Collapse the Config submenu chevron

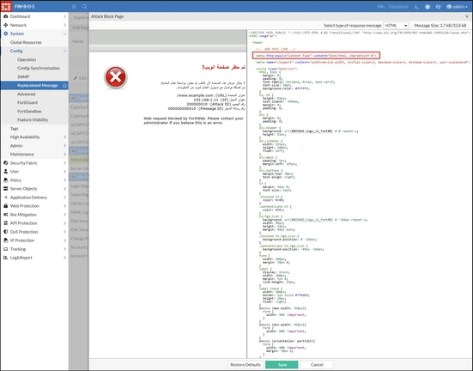pyautogui.click(x=64, y=51)
